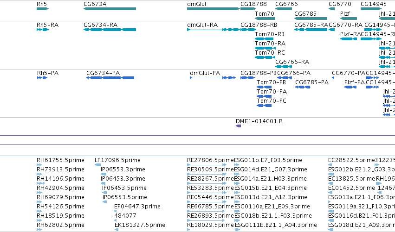Select the EC01452.5prime EST
The height and width of the screenshot is (232, 395).
352,188
